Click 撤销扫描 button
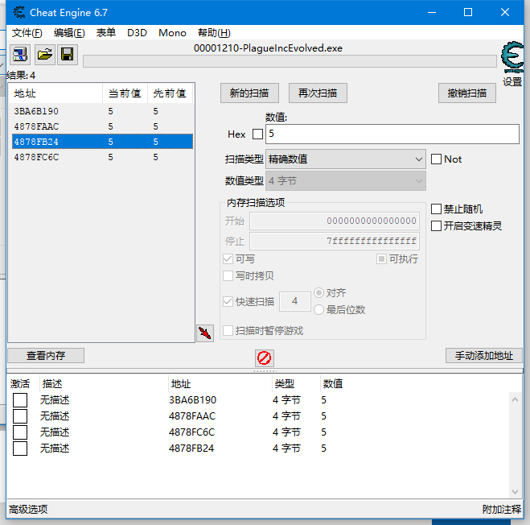Viewport: 530px width, 525px height. click(x=467, y=93)
